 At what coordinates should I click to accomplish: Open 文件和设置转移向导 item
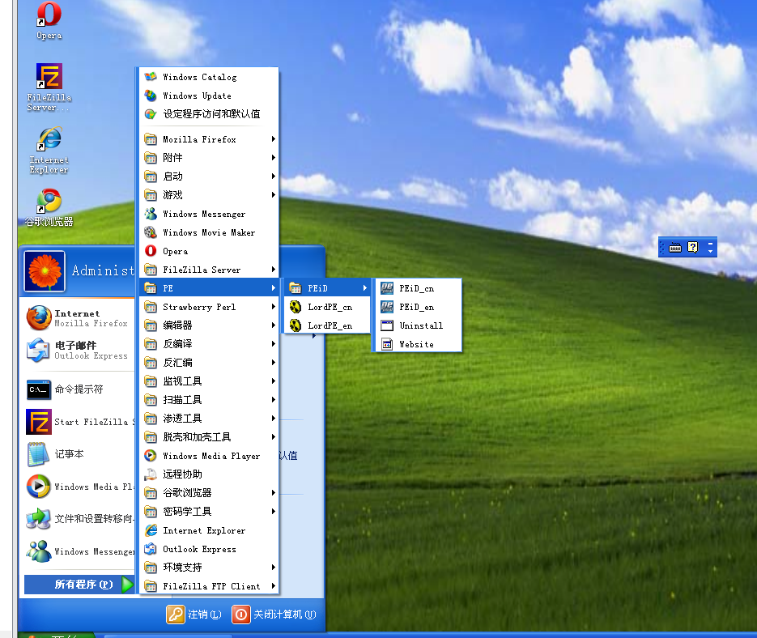point(80,519)
